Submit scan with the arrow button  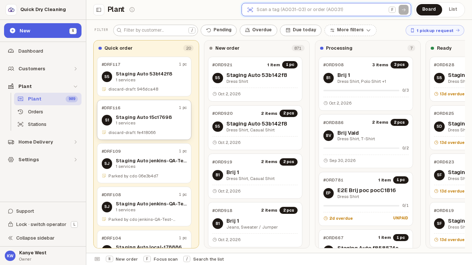pos(403,10)
